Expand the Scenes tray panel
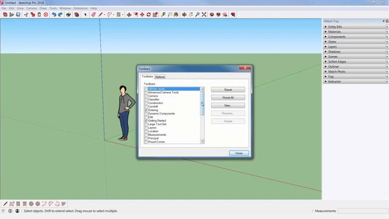This screenshot has height=219, width=389. [x=356, y=57]
